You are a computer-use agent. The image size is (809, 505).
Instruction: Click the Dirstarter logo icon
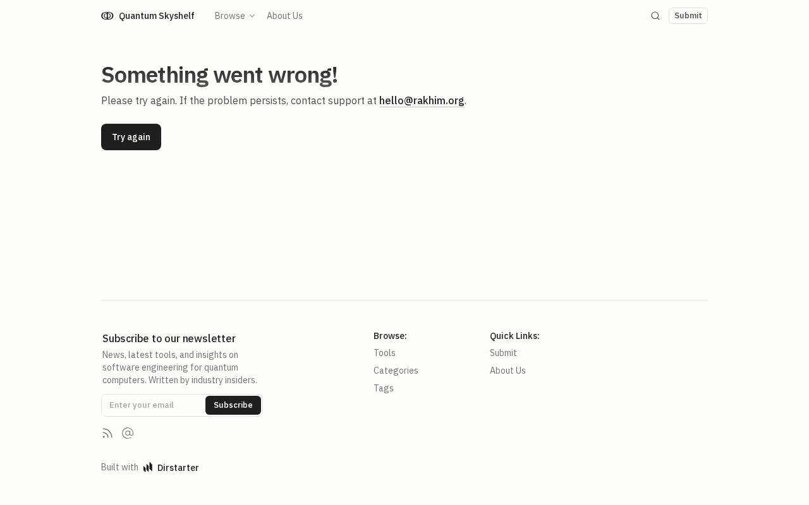[x=148, y=468]
